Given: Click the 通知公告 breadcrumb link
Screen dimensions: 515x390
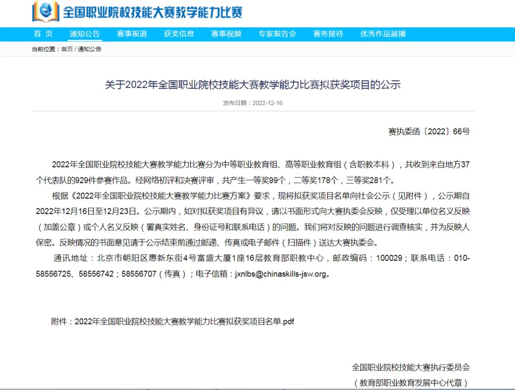Looking at the screenshot, I should pyautogui.click(x=89, y=49).
